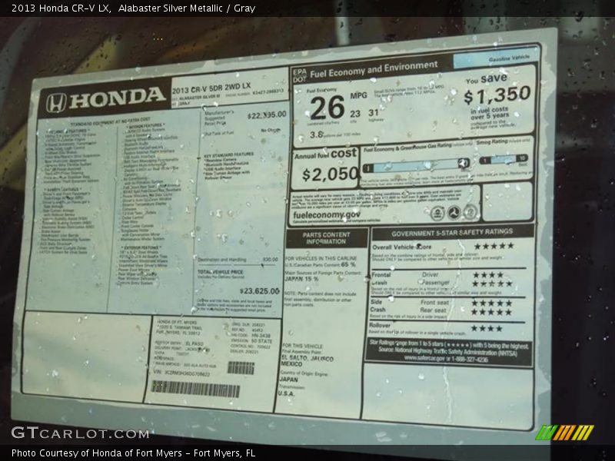Click the 'KEY STANDARD FEATURES' heading
The height and width of the screenshot is (461, 615).
coord(228,155)
